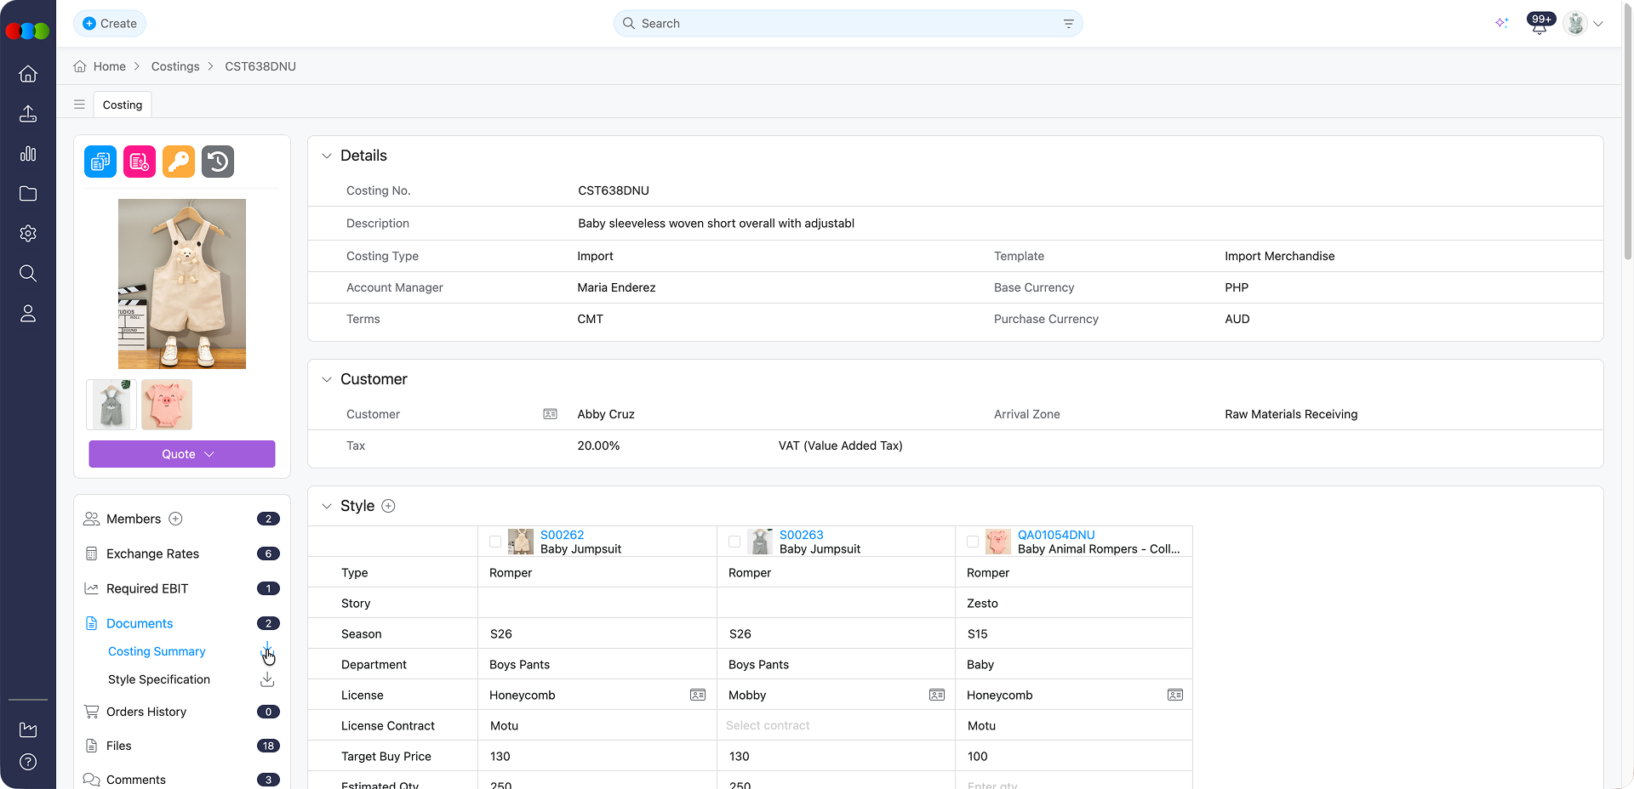Open the S00263 style link
The image size is (1634, 789).
coord(801,535)
